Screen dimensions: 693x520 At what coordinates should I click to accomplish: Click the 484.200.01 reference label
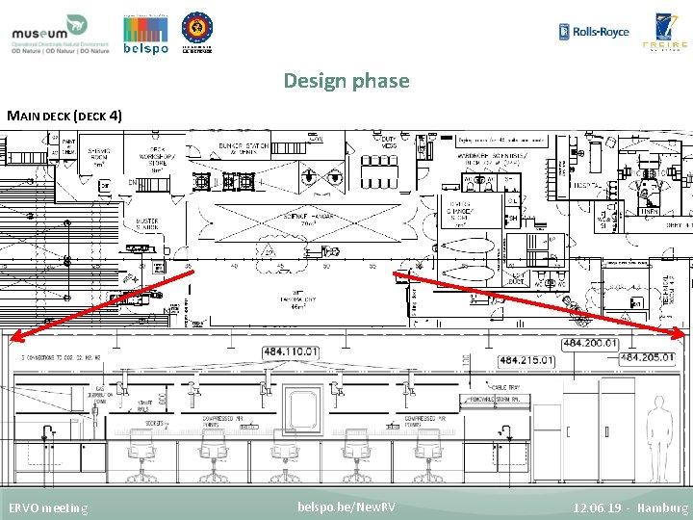[x=590, y=344]
